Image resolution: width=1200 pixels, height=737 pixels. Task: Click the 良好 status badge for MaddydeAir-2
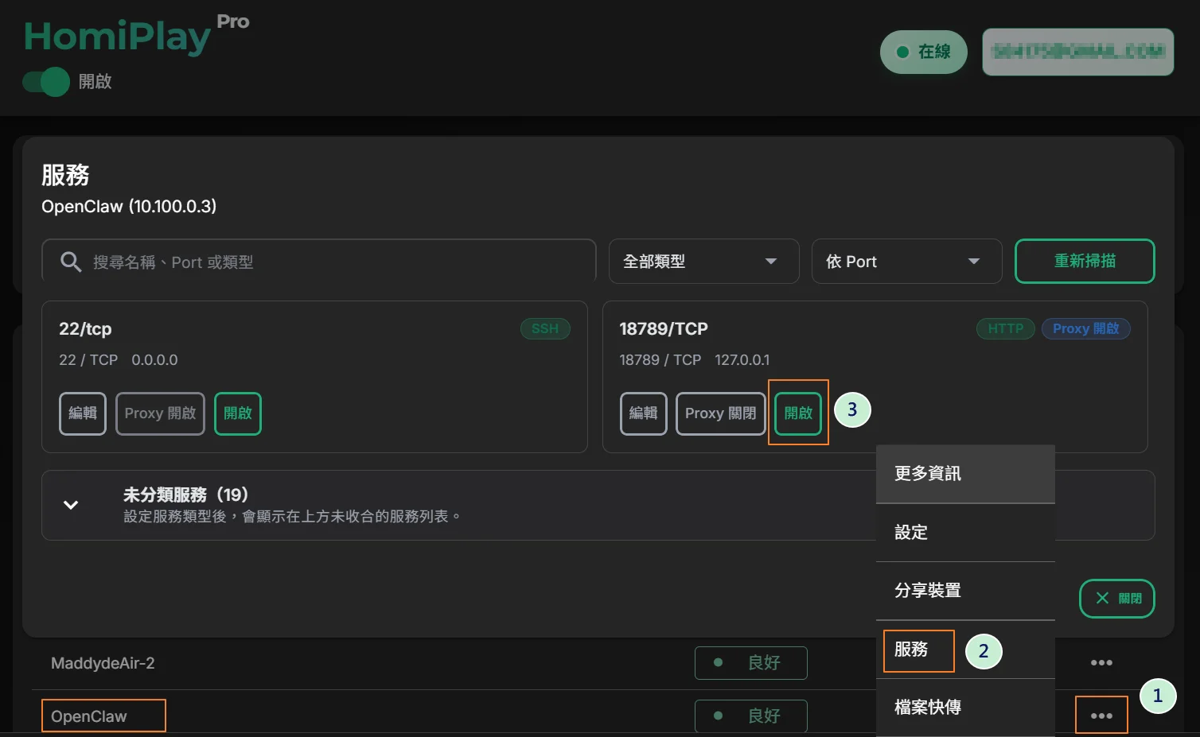(751, 663)
